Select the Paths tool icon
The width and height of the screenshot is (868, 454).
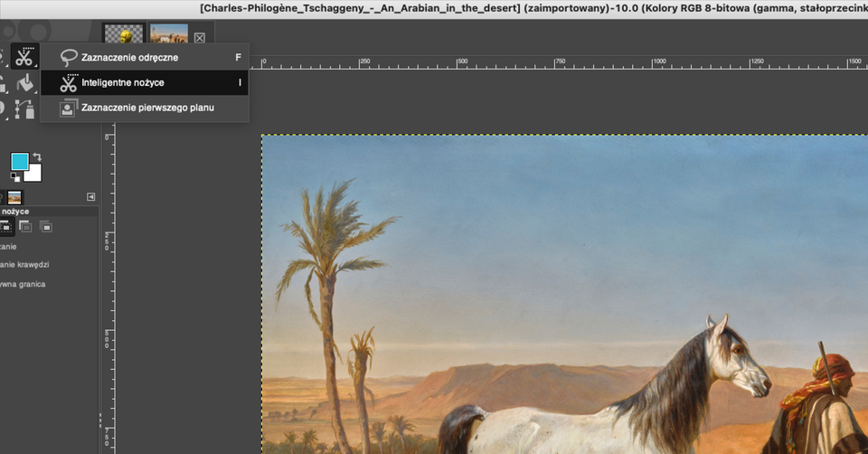point(24,109)
